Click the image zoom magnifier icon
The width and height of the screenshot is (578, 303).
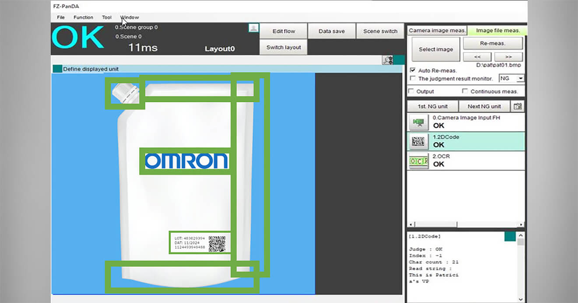388,60
